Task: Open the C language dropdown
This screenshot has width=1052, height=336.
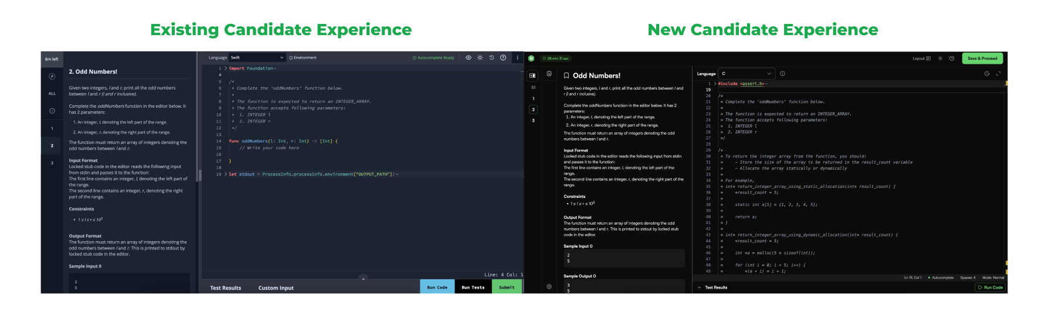Action: point(746,74)
